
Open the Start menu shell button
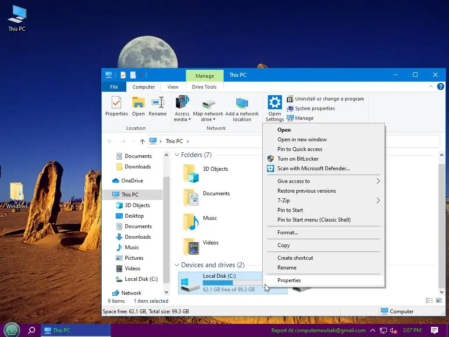pyautogui.click(x=11, y=330)
